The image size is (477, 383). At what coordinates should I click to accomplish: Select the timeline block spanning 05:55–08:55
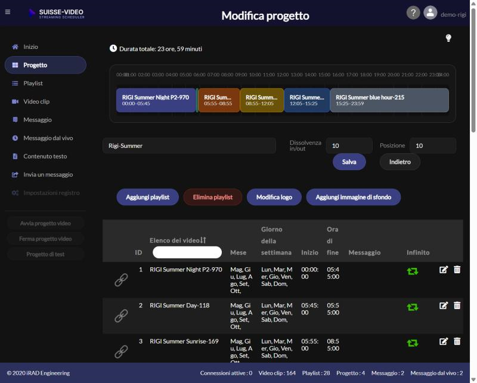[219, 100]
